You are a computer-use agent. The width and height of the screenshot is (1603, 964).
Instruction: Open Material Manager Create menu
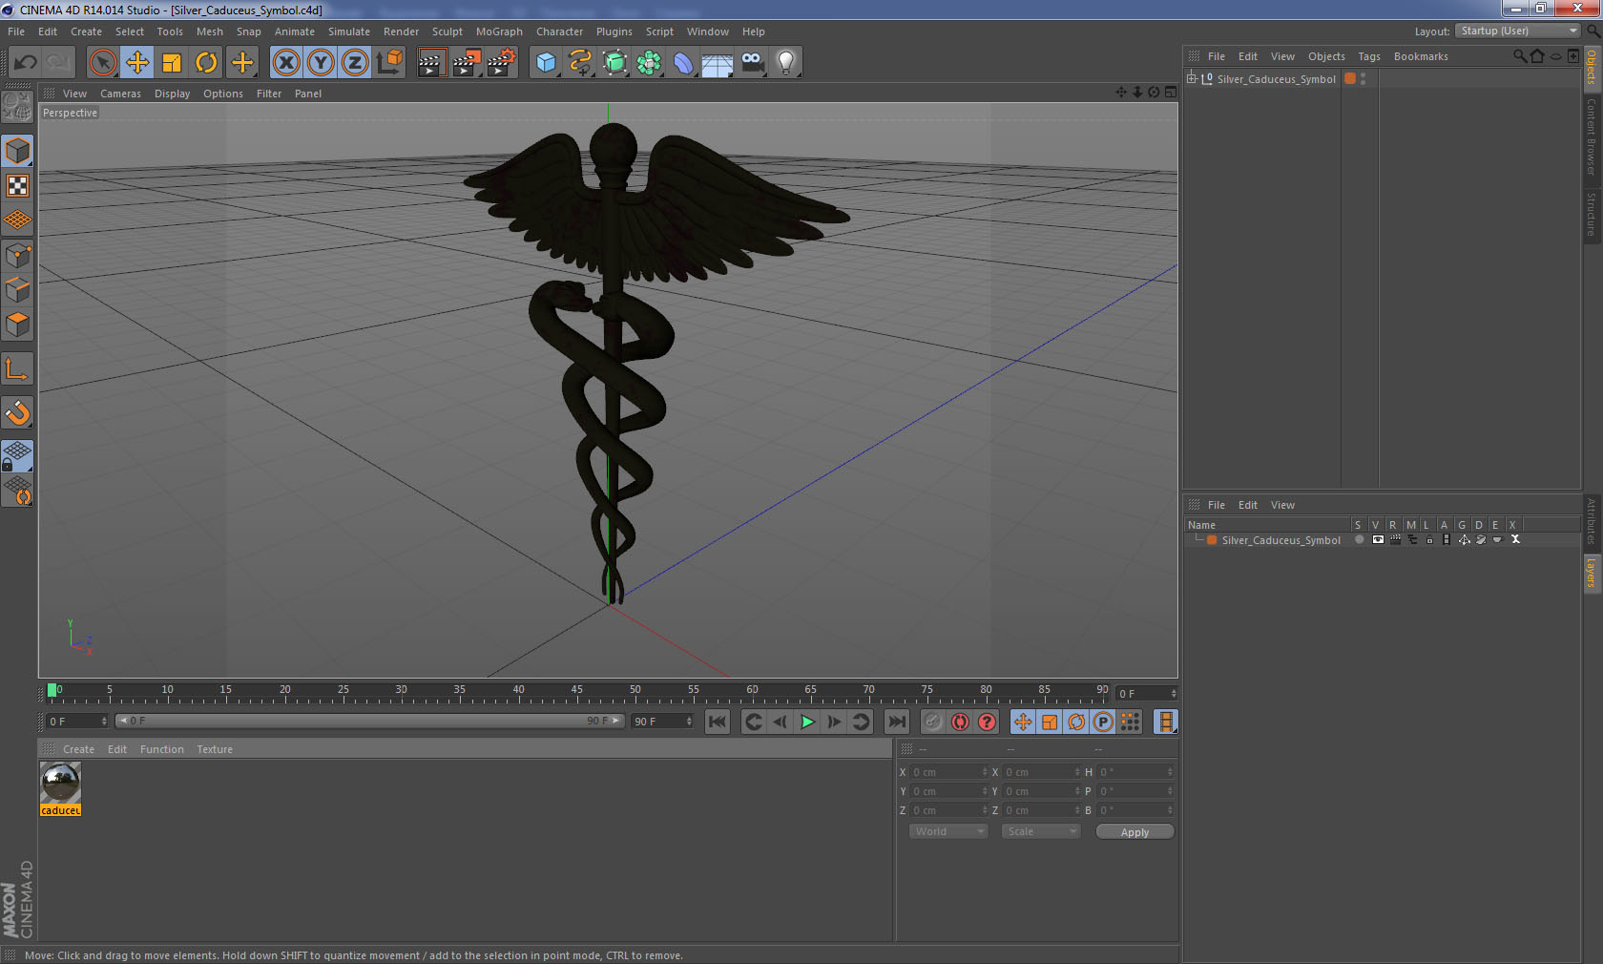(x=78, y=749)
